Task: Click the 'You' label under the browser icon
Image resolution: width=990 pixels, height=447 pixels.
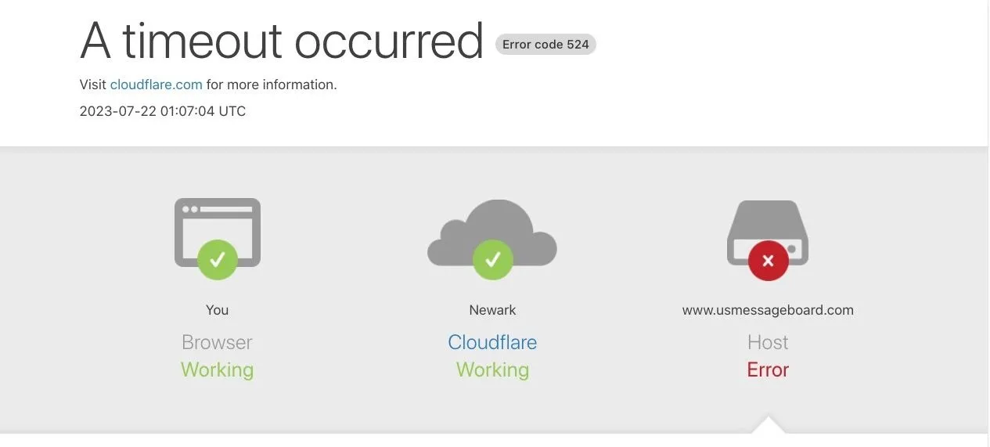Action: coord(218,310)
